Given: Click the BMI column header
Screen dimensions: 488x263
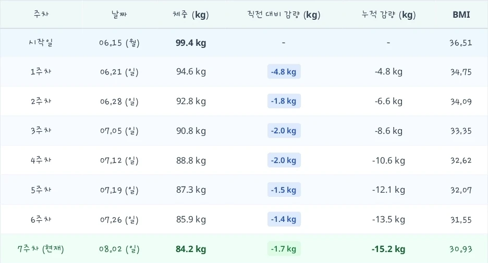Looking at the screenshot, I should point(461,15).
